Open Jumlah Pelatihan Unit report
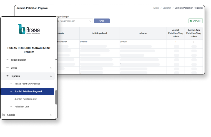211x137 pixels. click(26, 99)
